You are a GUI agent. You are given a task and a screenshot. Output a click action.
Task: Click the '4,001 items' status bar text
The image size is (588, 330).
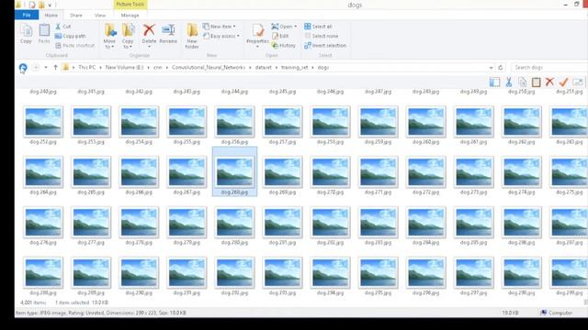coord(33,302)
